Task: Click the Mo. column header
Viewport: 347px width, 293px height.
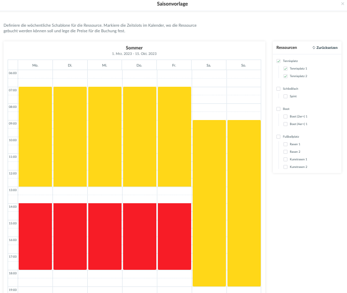Action: tap(35, 65)
